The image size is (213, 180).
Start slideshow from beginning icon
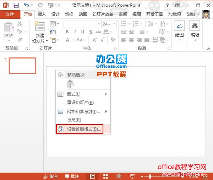coord(51,5)
